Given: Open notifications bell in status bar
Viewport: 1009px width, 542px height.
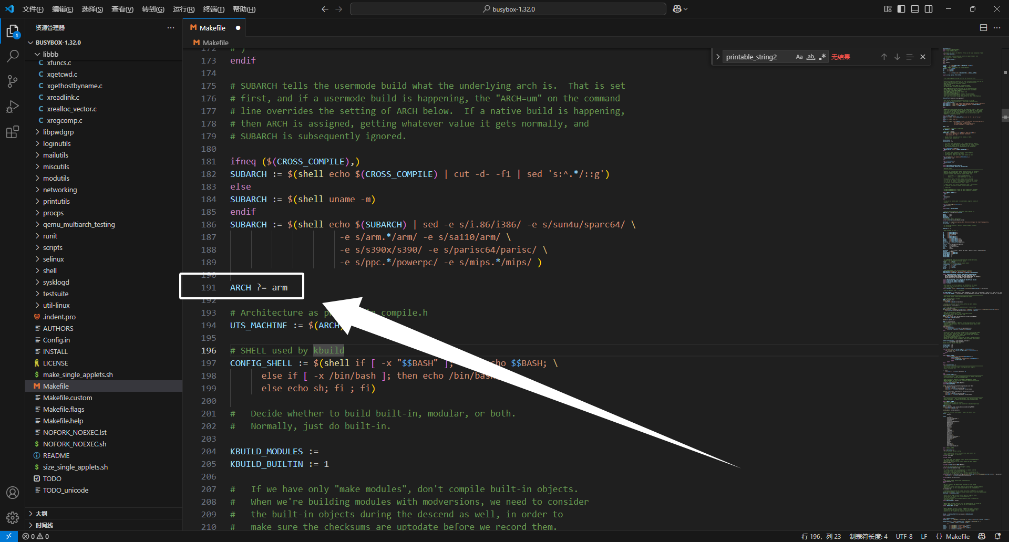Looking at the screenshot, I should (x=998, y=536).
